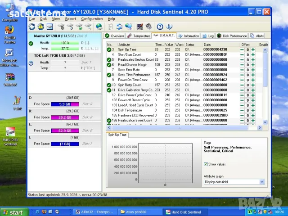Click the refresh disk status toolbar icon
Screen dimensions: 288x216
[x=32, y=27]
